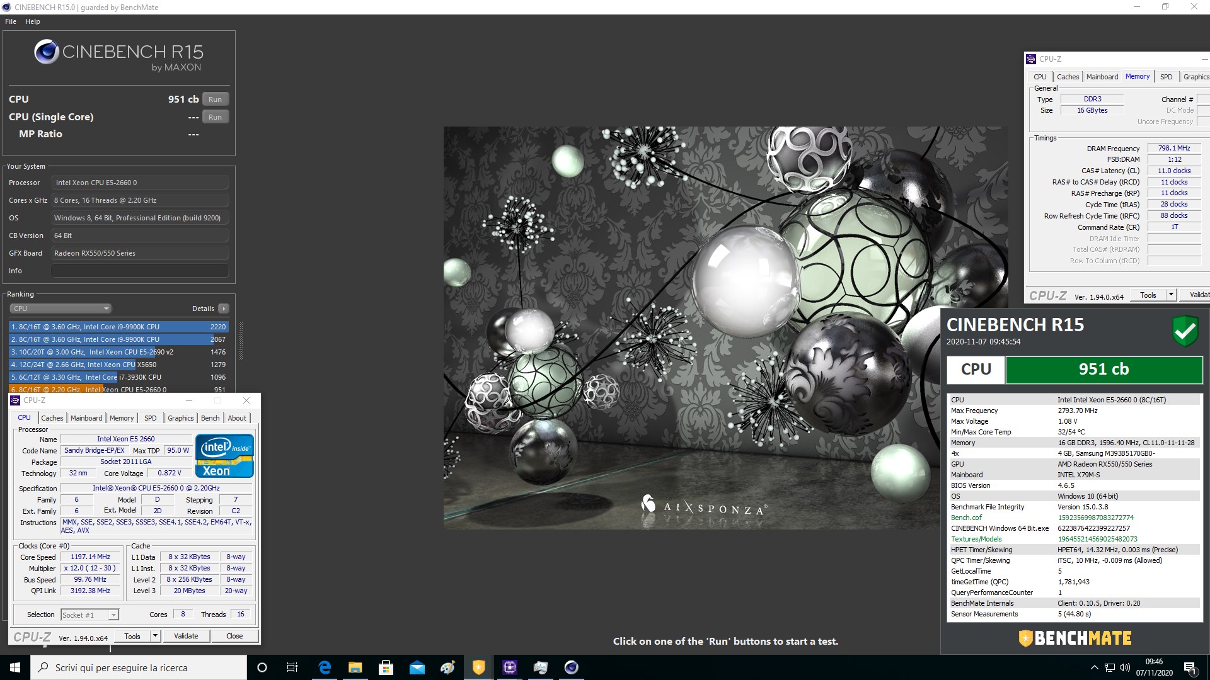The image size is (1210, 680).
Task: Switch to SPD tab in lower CPU-Z
Action: tap(150, 418)
